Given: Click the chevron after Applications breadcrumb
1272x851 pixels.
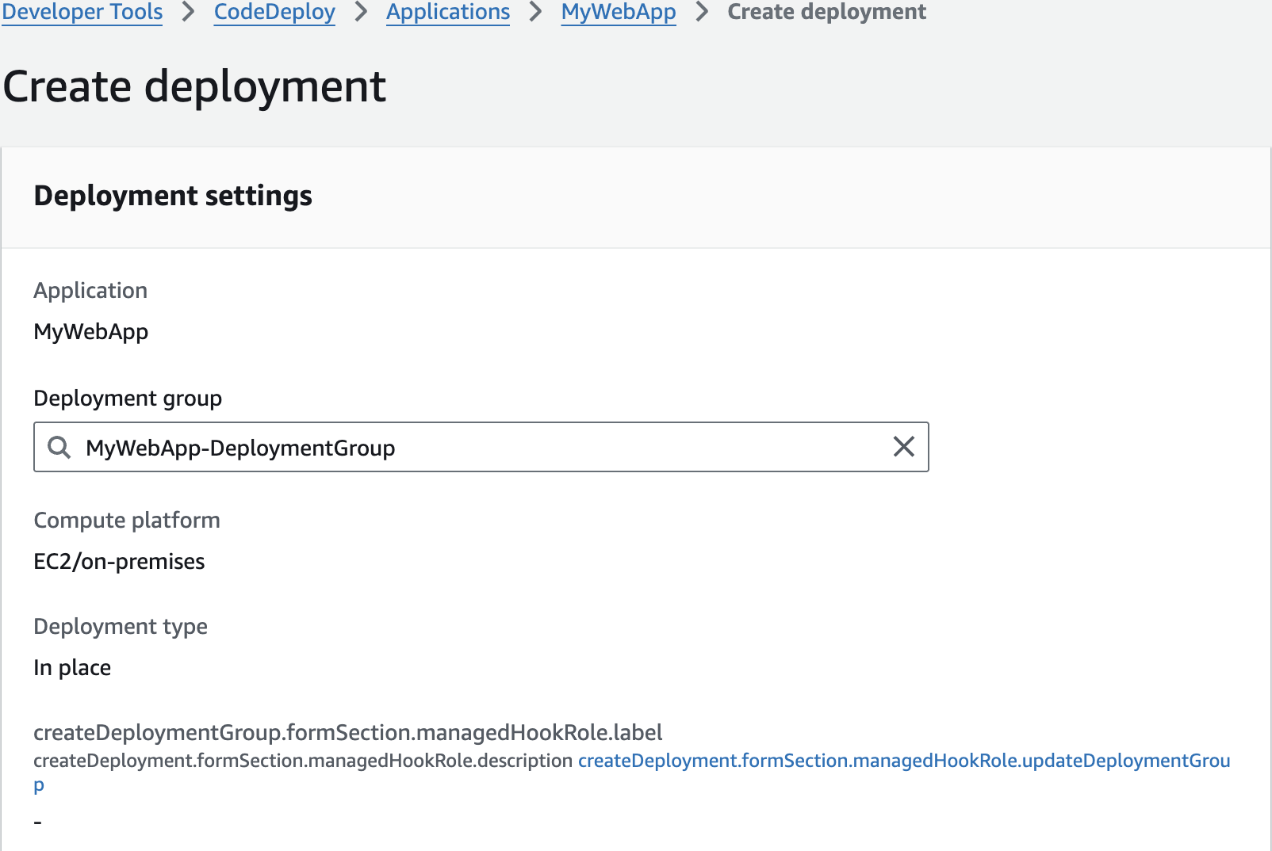Looking at the screenshot, I should (x=536, y=12).
